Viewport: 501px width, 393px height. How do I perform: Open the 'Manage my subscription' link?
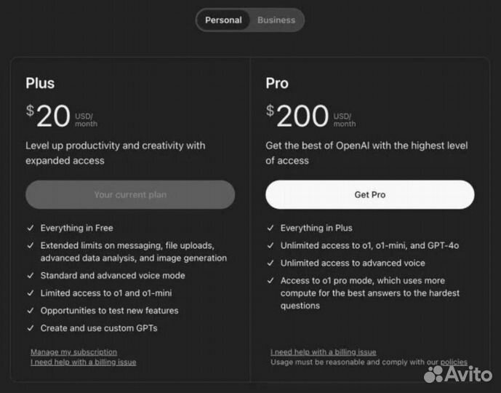[x=73, y=352]
